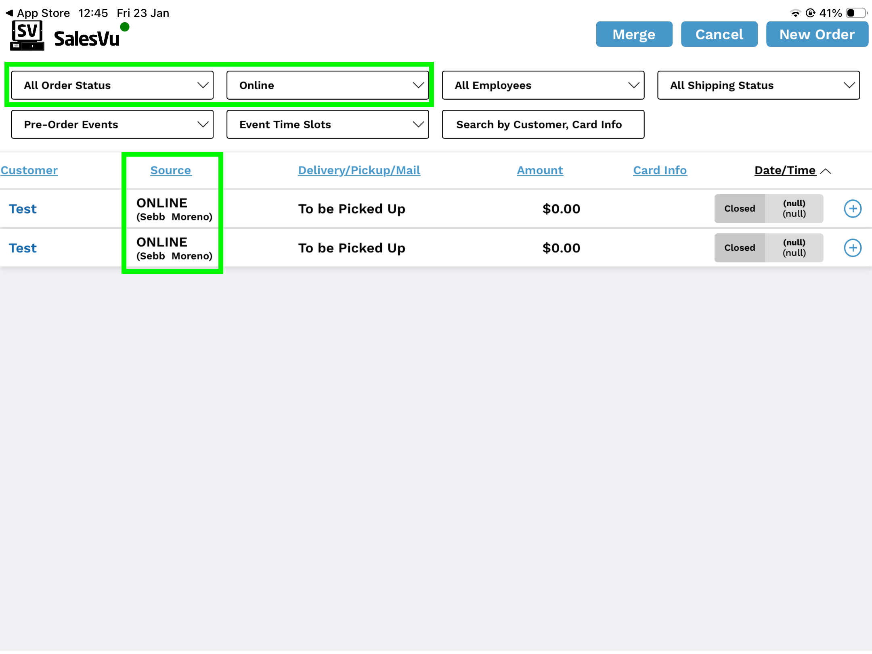
Task: Click Search by Customer, Card Info field
Action: 543,124
